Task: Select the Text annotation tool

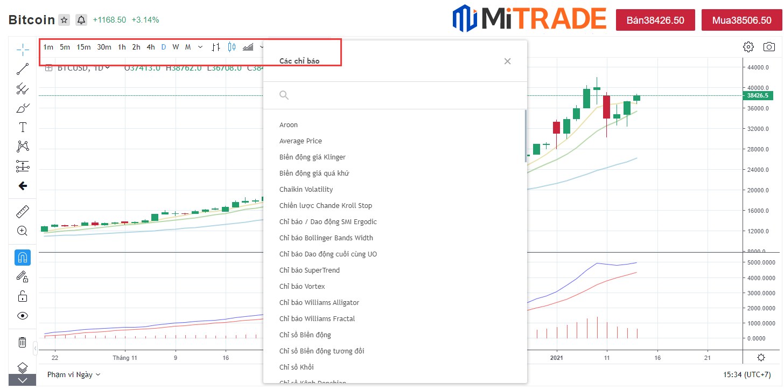Action: (x=23, y=127)
